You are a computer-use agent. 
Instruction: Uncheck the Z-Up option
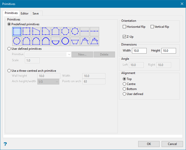tap(124, 37)
